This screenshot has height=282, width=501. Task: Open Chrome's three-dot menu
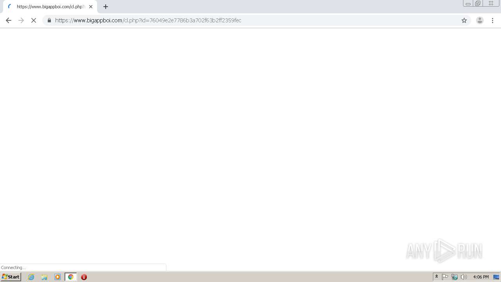[x=492, y=20]
